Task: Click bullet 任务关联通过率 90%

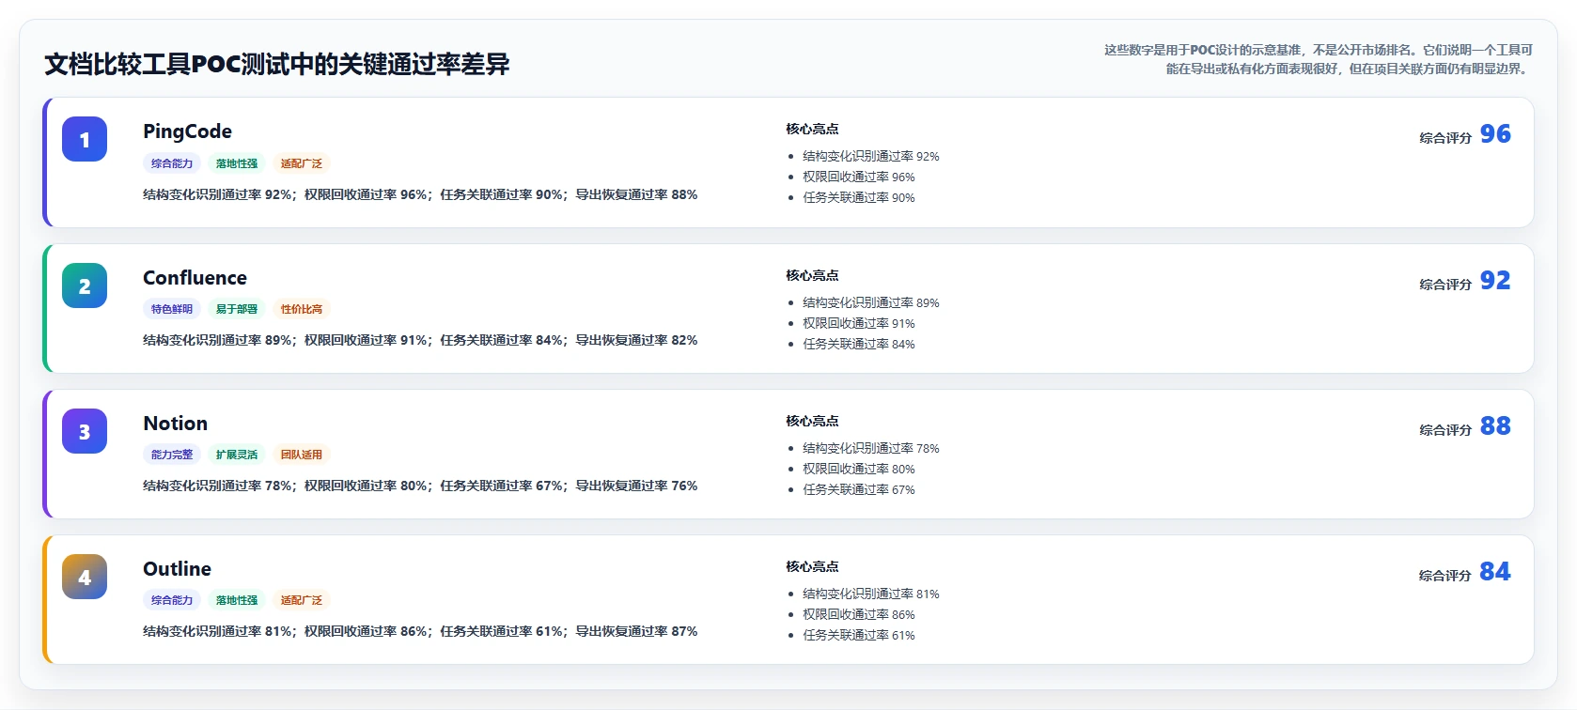Action: 859,198
